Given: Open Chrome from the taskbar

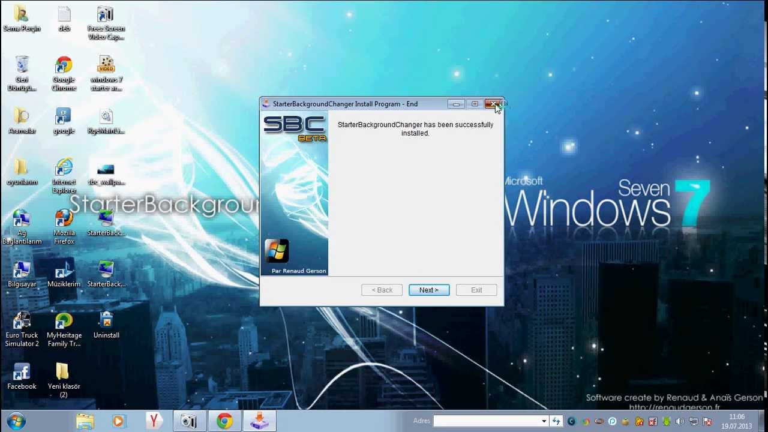Looking at the screenshot, I should (x=224, y=421).
